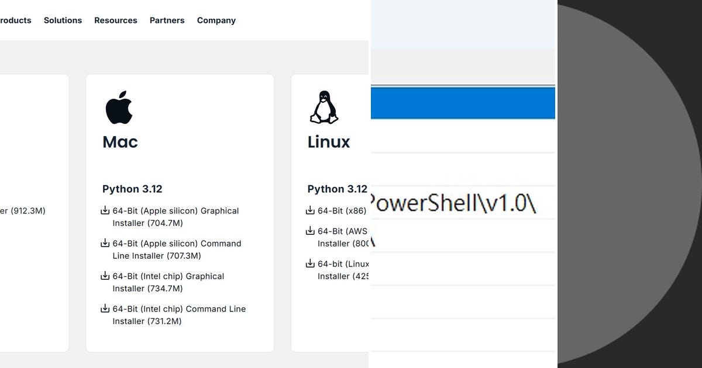This screenshot has height=368, width=702.
Task: Click the 912.3M installer link on the left
Action: tap(23, 211)
